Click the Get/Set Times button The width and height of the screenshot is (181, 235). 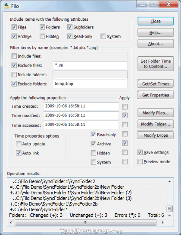click(156, 84)
